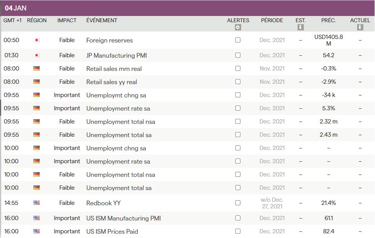Screen dimensions: 375x238
Task: Open the Retail sales yy real event
Action: coord(112,82)
